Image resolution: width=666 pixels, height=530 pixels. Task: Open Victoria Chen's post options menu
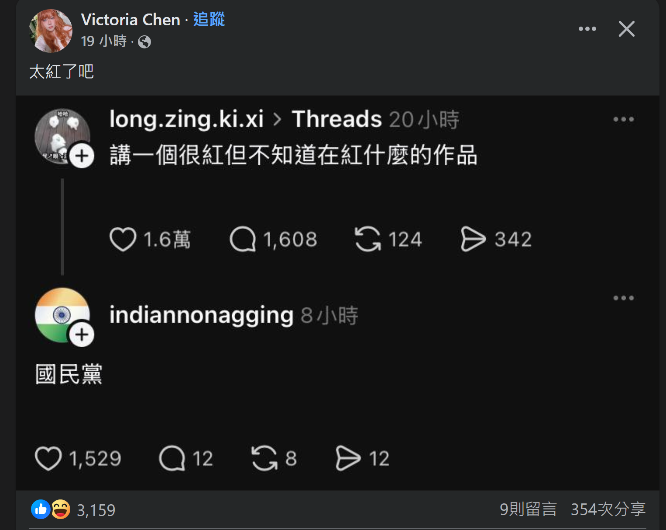tap(587, 29)
